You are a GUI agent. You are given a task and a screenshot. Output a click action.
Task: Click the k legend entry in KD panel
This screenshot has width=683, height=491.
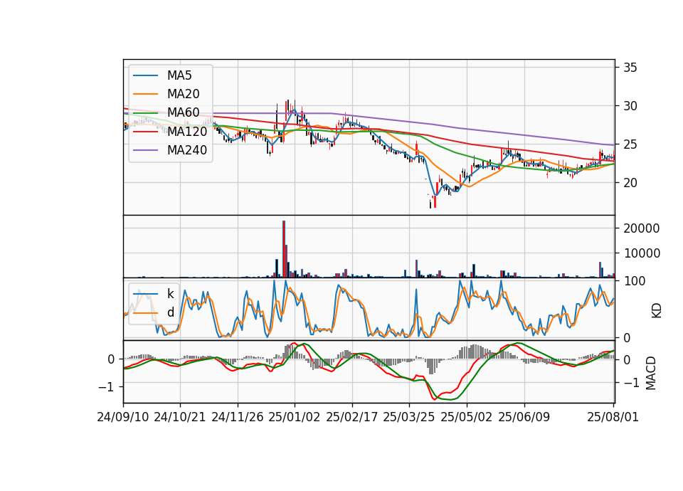(170, 294)
